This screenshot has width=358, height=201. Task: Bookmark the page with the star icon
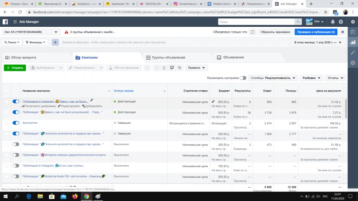click(326, 12)
